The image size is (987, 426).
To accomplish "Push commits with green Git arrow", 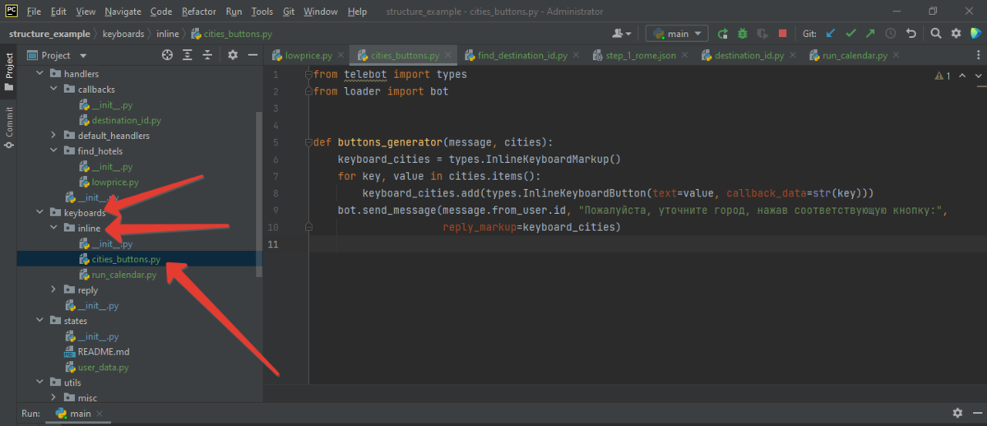I will pos(870,34).
